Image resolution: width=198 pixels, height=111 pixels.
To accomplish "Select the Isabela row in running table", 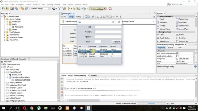I will [100, 56].
